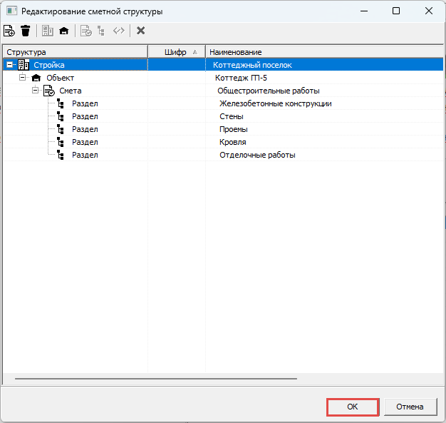446x423 pixels.
Task: Click the estimate document toolbar icon
Action: [x=86, y=31]
